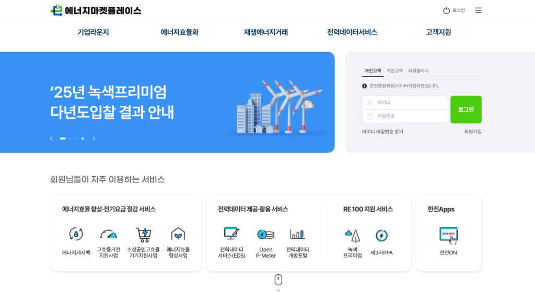Open the 에너지효율 향상사업 house icon
The width and height of the screenshot is (535, 292).
click(x=178, y=234)
